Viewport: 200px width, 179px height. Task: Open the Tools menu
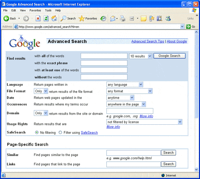coord(48,10)
